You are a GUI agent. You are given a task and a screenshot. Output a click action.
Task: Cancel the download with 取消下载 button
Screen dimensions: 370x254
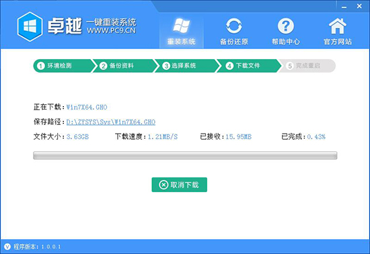coord(180,185)
